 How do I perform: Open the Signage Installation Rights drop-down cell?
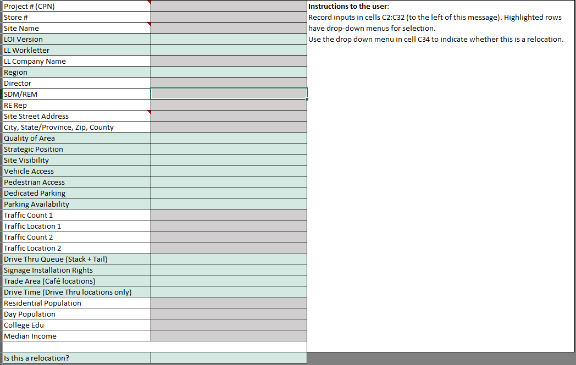point(229,270)
